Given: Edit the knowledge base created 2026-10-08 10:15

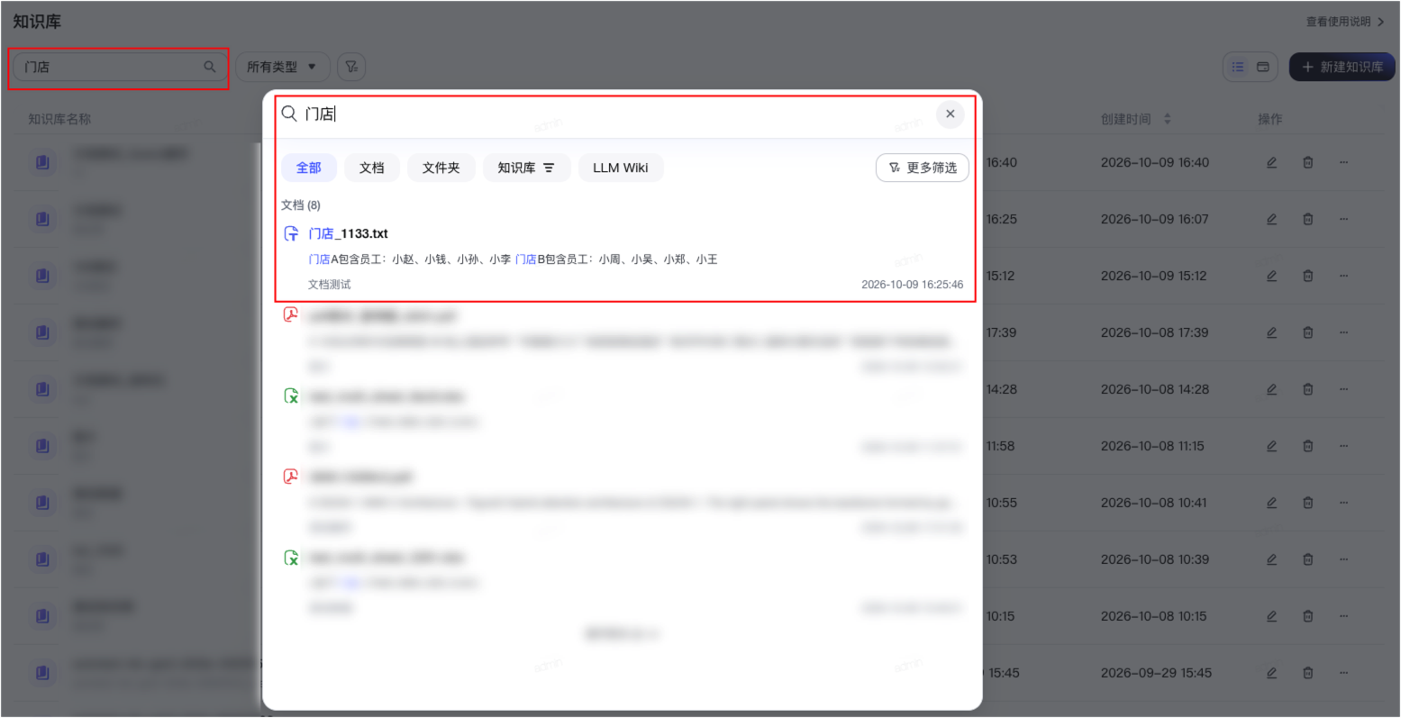Looking at the screenshot, I should pyautogui.click(x=1271, y=616).
